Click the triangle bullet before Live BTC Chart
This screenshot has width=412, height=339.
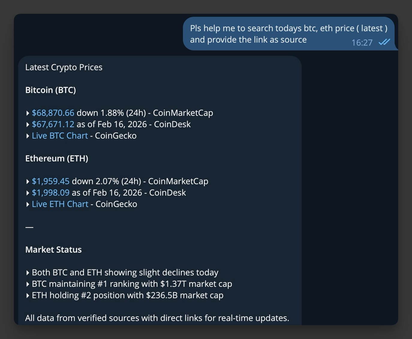(28, 136)
